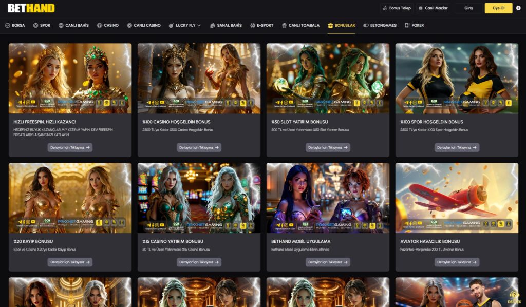Open details for %100 Spor Hoşgeldin Bonus
526x307 pixels.
click(x=457, y=147)
